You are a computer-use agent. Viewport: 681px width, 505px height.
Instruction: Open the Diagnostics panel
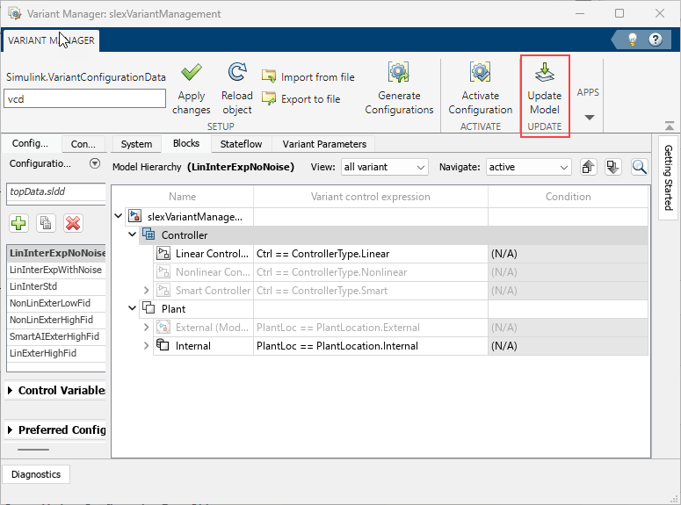pos(36,474)
